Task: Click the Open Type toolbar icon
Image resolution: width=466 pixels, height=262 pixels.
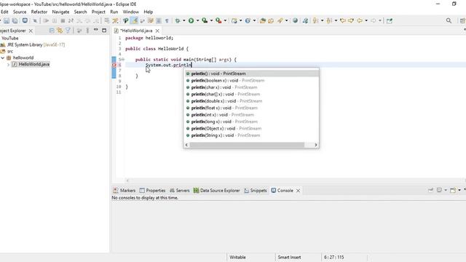Action: (262, 20)
